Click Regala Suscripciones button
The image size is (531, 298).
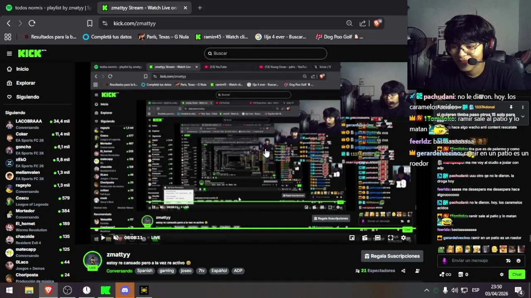[392, 256]
